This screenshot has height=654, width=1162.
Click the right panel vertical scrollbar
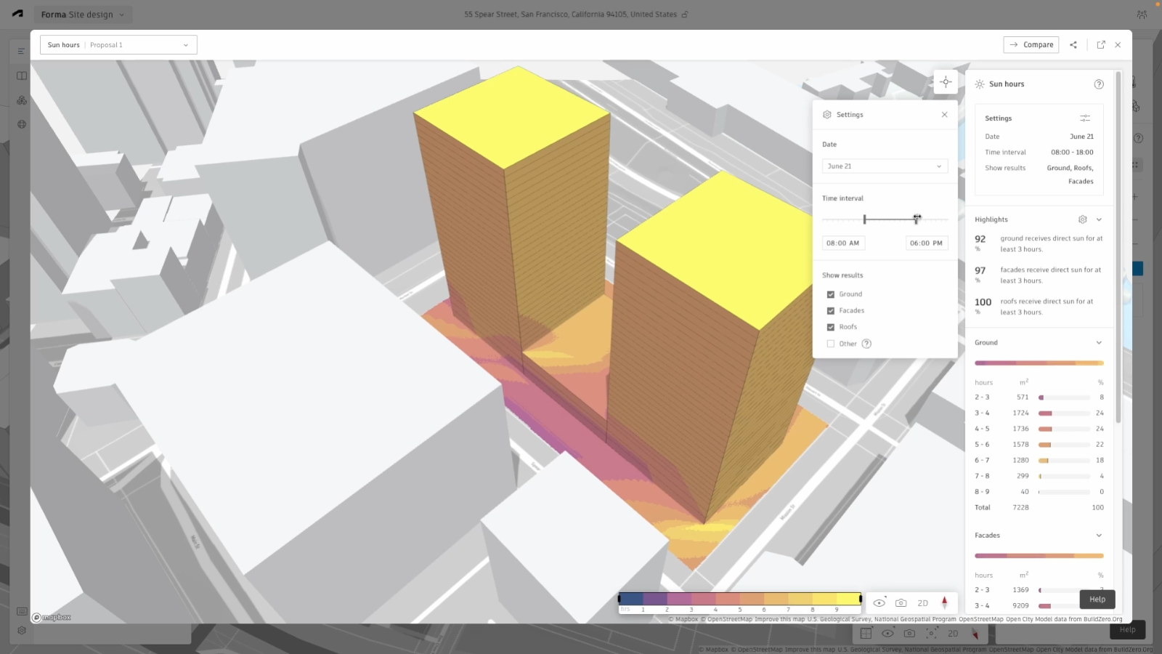click(1118, 247)
